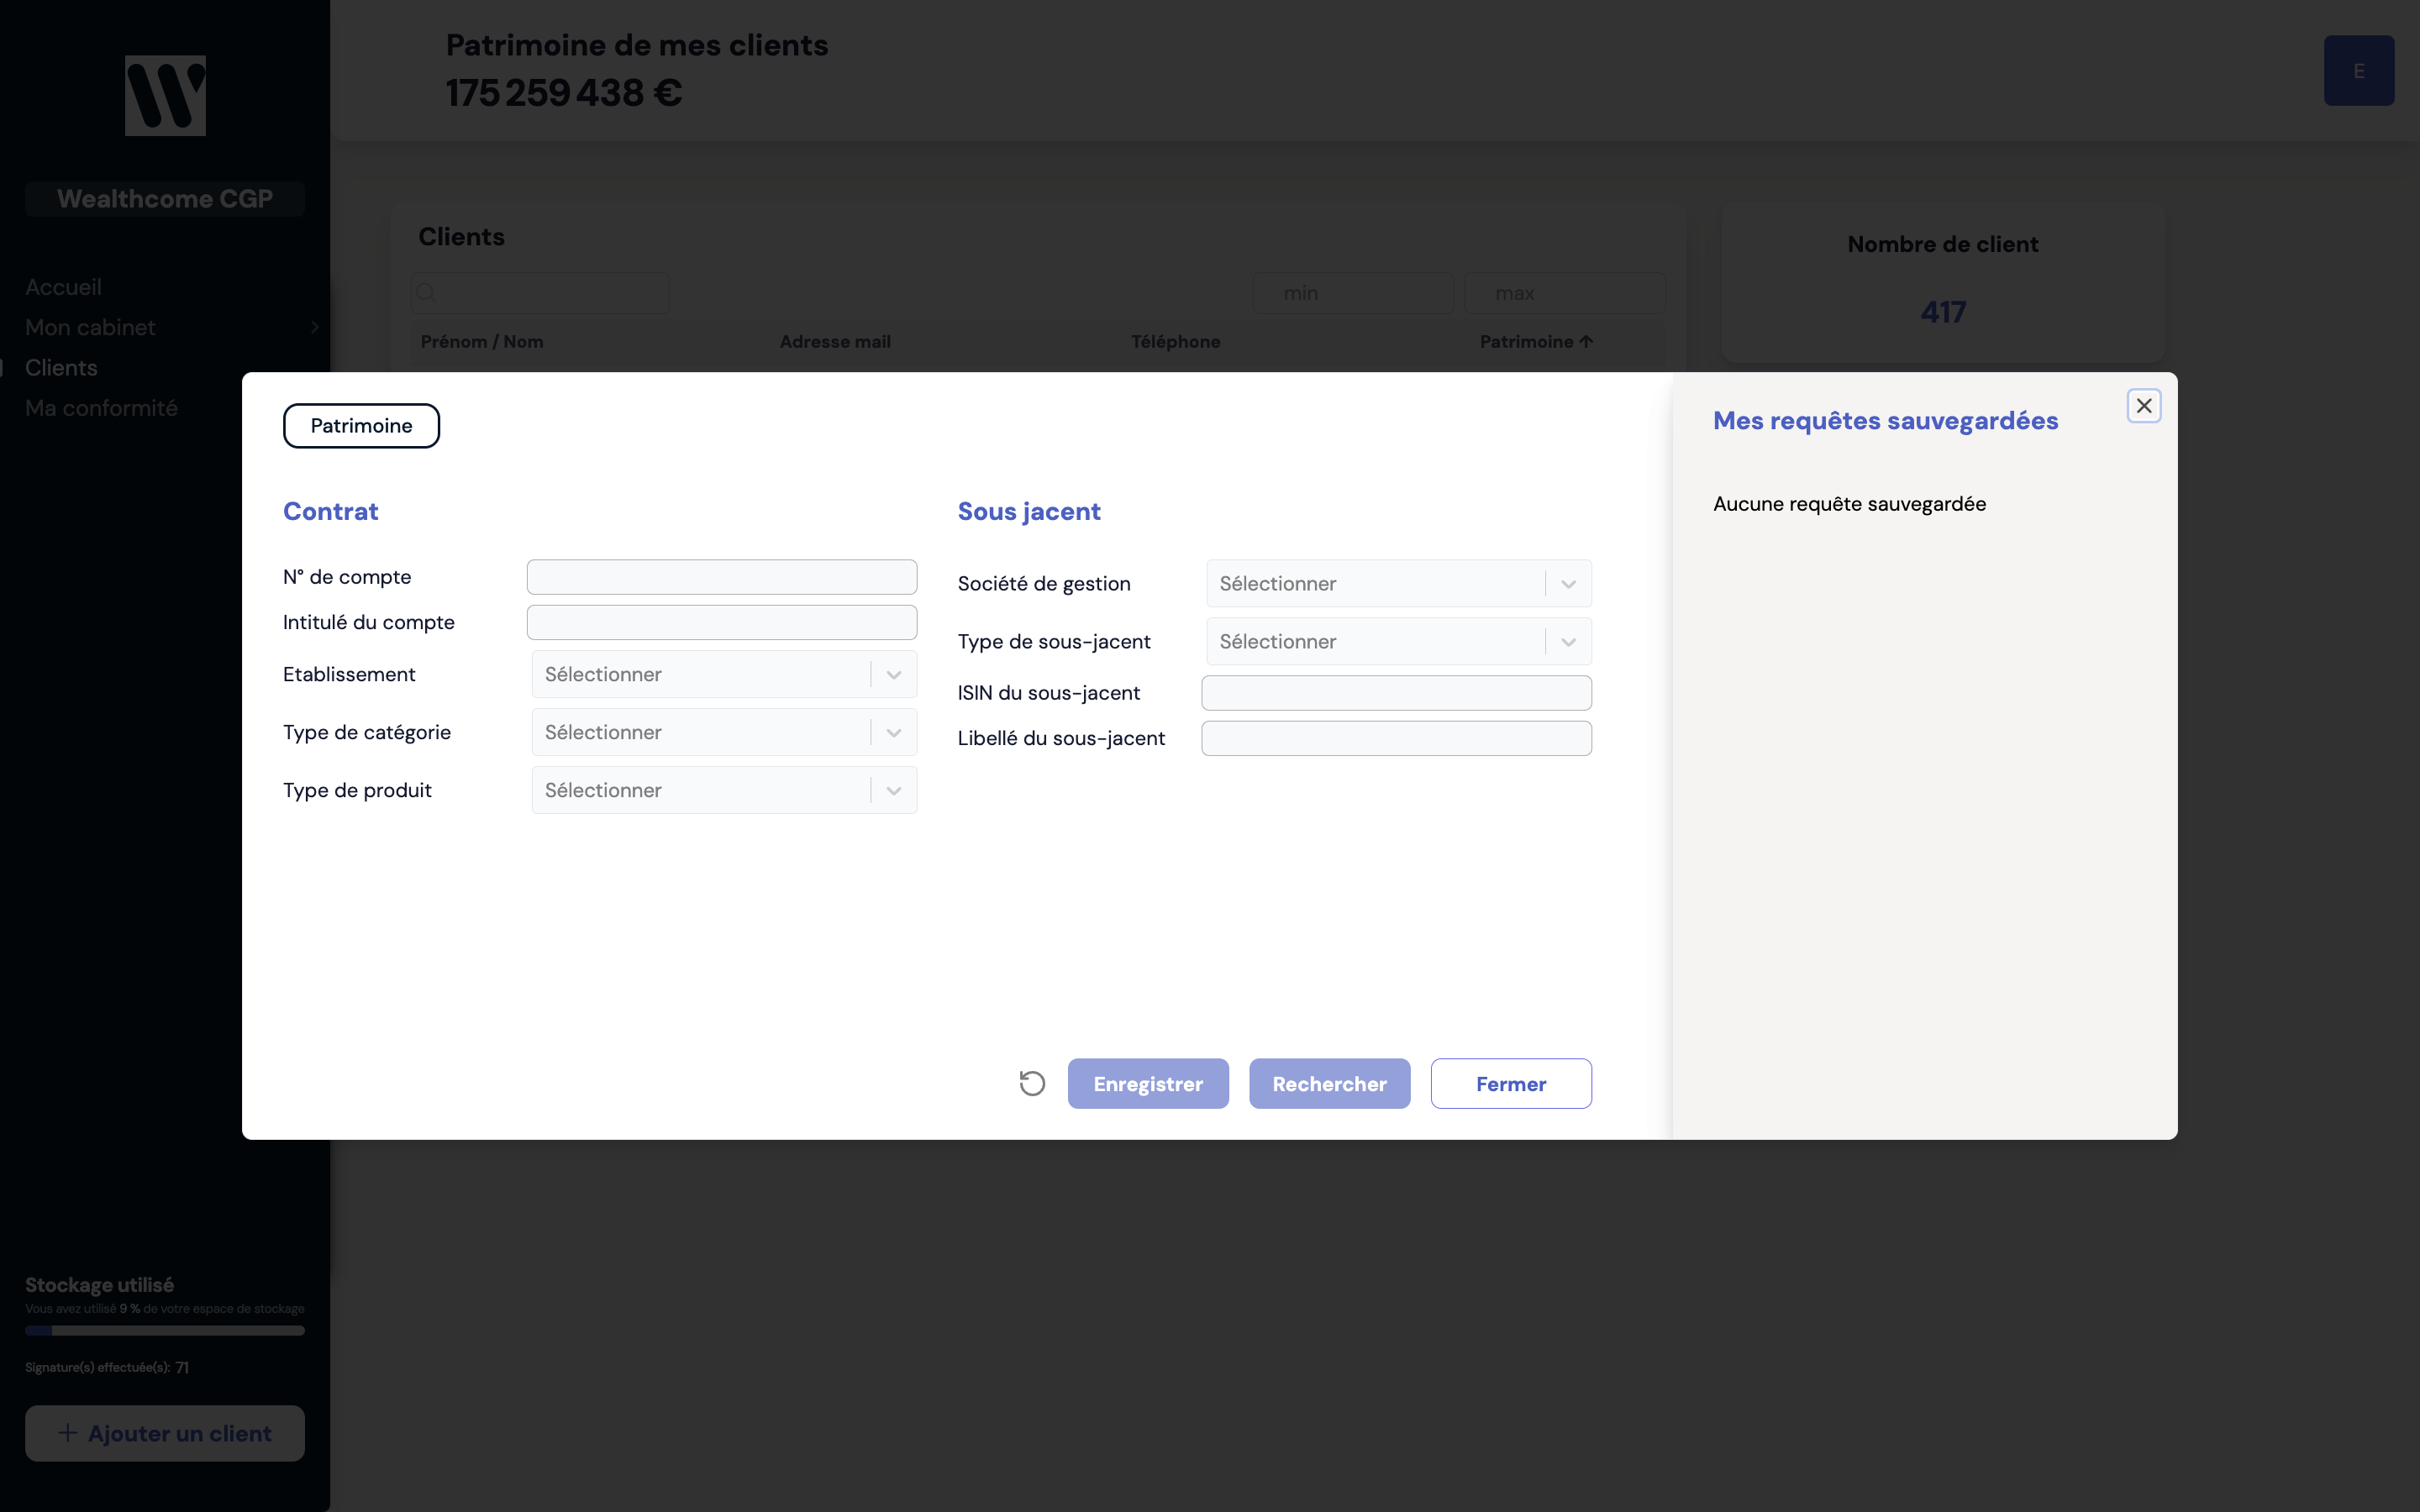Click the Fermer button
This screenshot has height=1512, width=2420.
(1511, 1084)
